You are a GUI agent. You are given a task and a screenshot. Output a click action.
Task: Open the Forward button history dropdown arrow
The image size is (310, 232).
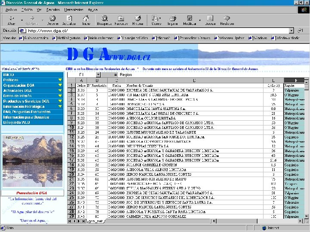[43, 20]
